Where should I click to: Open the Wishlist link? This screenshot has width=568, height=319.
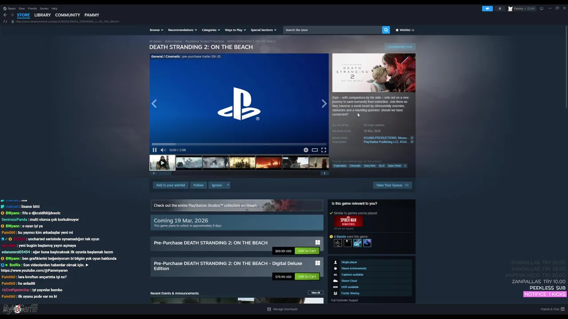(405, 30)
